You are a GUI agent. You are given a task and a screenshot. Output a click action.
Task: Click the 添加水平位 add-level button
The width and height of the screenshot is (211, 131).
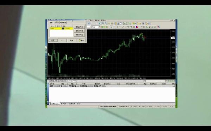coord(79,27)
